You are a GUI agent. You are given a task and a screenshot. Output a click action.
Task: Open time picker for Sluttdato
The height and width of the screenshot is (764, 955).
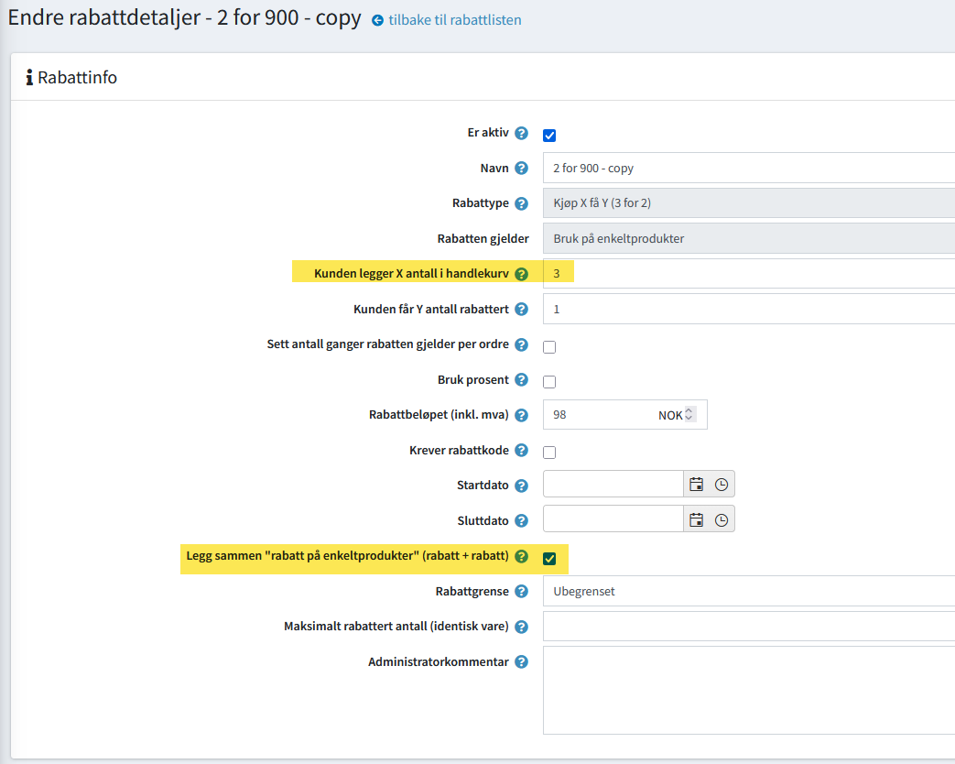click(722, 519)
